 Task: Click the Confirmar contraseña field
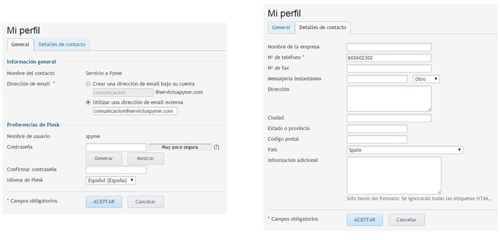pyautogui.click(x=116, y=170)
